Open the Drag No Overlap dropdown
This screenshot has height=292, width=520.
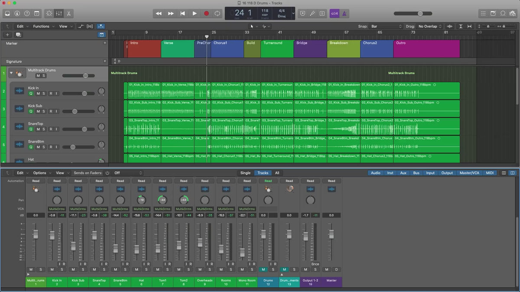click(x=430, y=26)
